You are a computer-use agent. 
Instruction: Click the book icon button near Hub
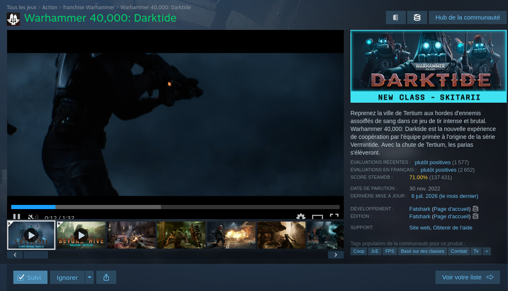click(x=396, y=17)
